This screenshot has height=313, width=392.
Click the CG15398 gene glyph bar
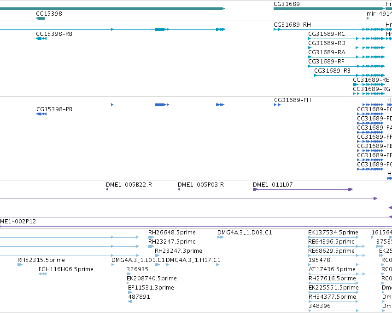(x=40, y=18)
